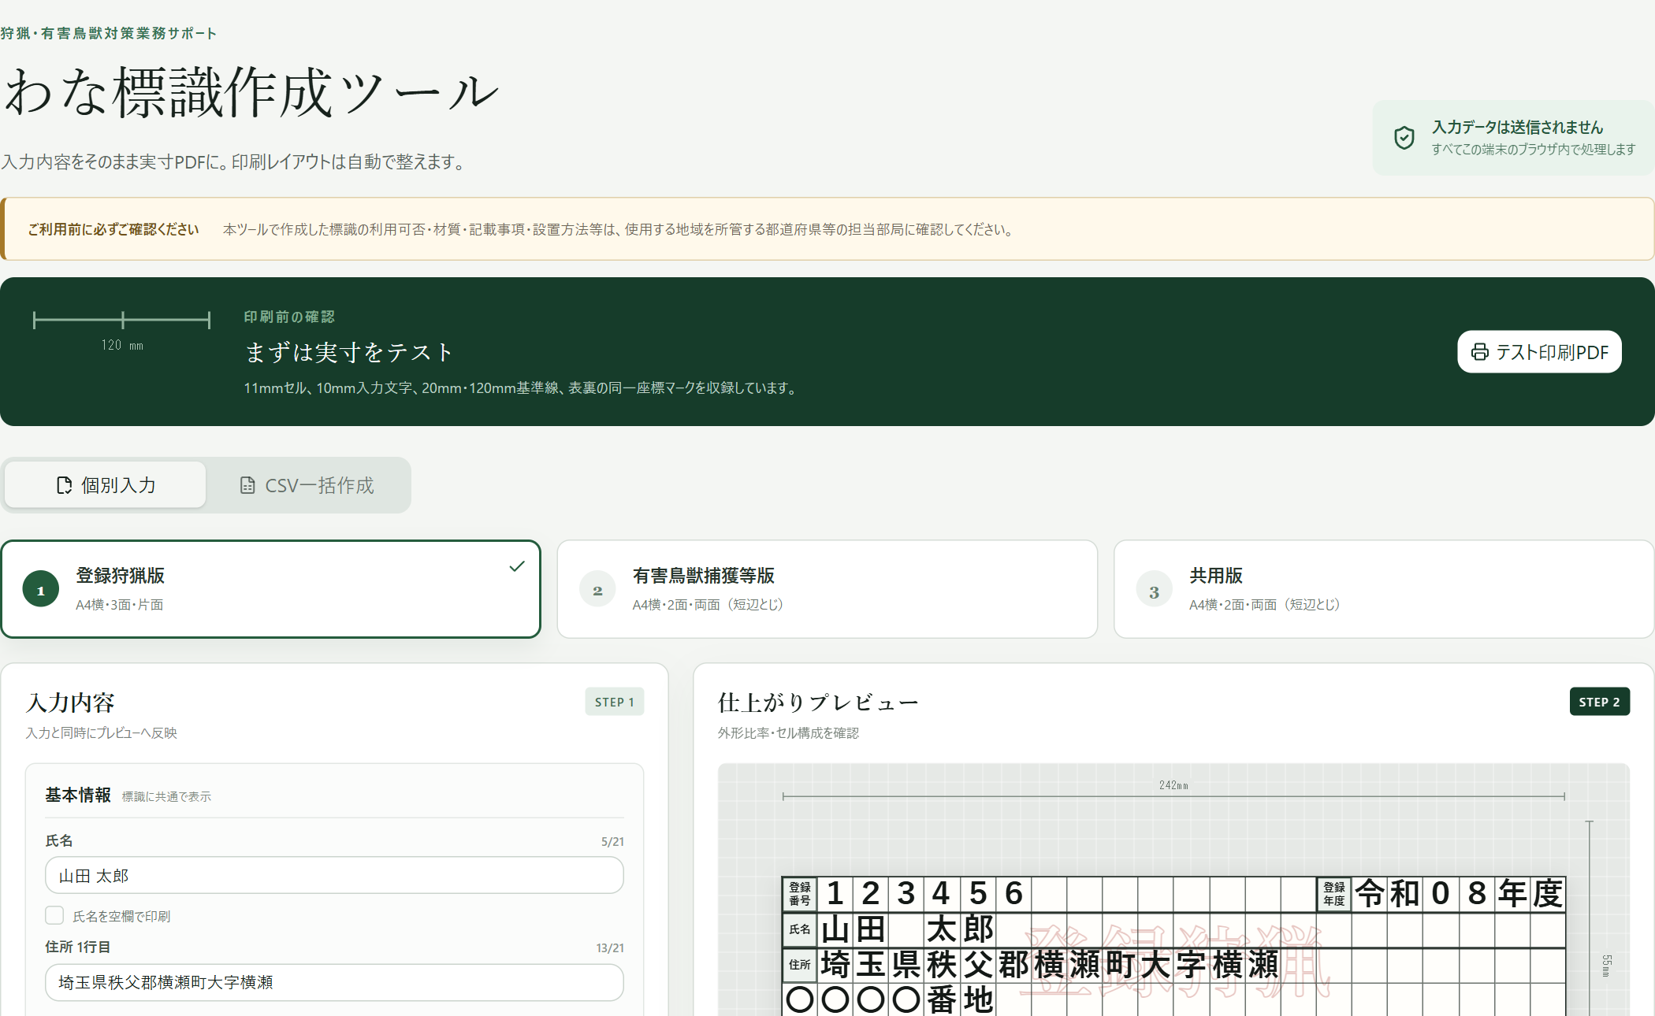The width and height of the screenshot is (1655, 1016).
Task: Choose the 共用版 card
Action: click(1384, 589)
